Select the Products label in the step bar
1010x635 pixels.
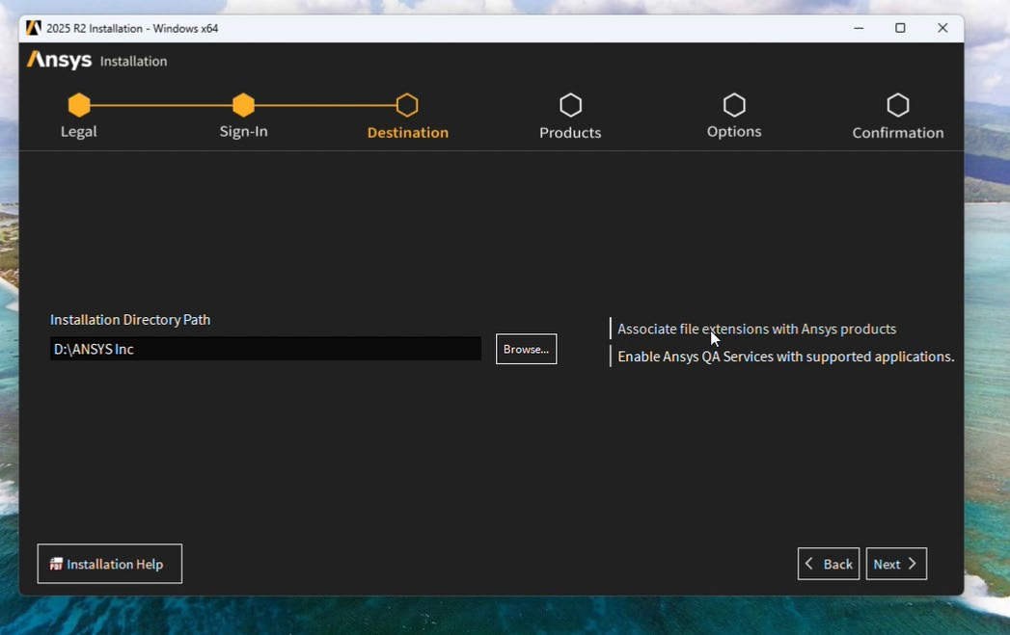coord(570,133)
